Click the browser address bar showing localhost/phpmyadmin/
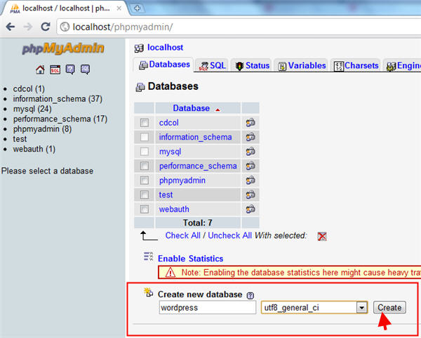 tap(239, 27)
